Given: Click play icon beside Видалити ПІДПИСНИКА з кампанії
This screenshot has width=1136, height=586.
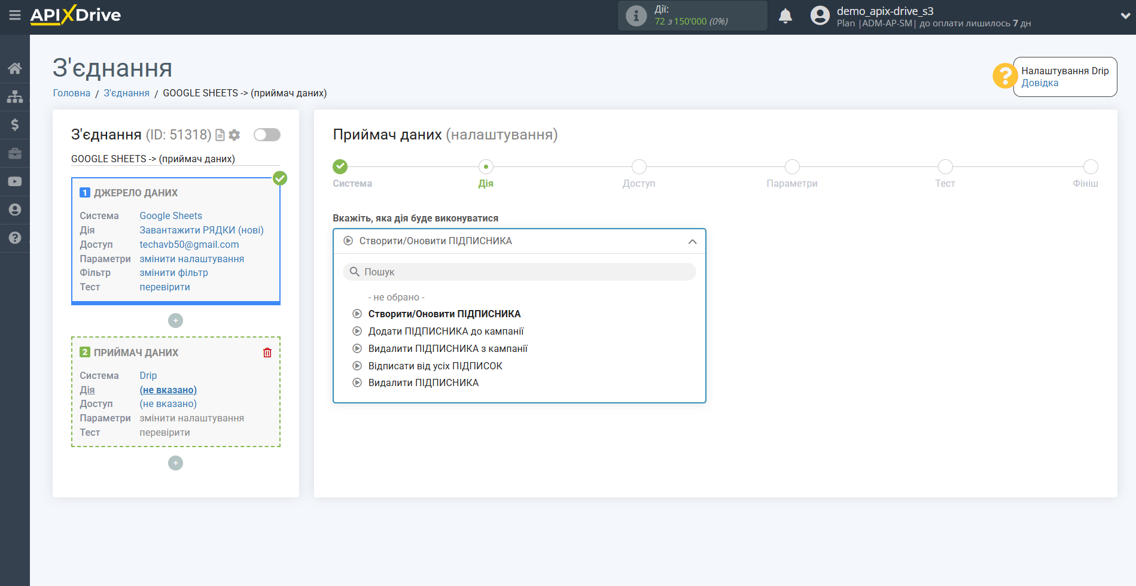Looking at the screenshot, I should (357, 348).
